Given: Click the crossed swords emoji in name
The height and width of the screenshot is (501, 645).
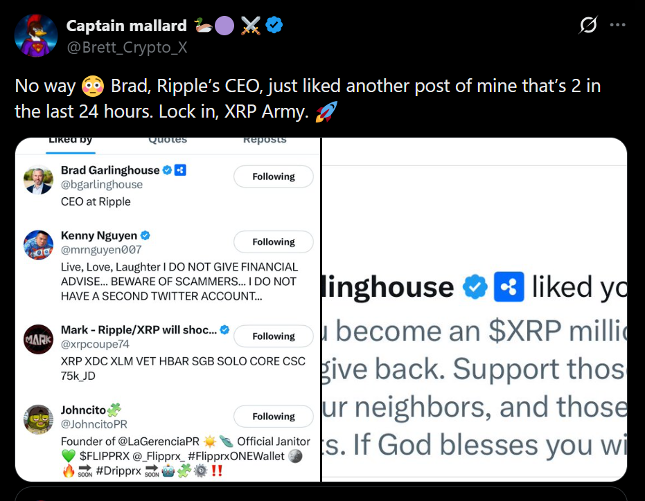Looking at the screenshot, I should 250,26.
